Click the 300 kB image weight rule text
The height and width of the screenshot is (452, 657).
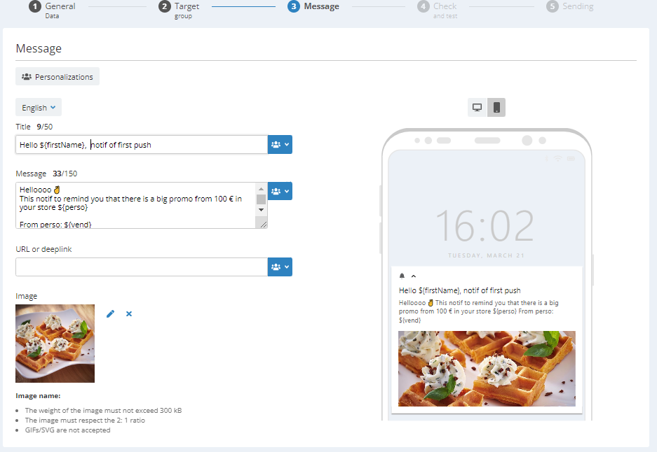[104, 411]
